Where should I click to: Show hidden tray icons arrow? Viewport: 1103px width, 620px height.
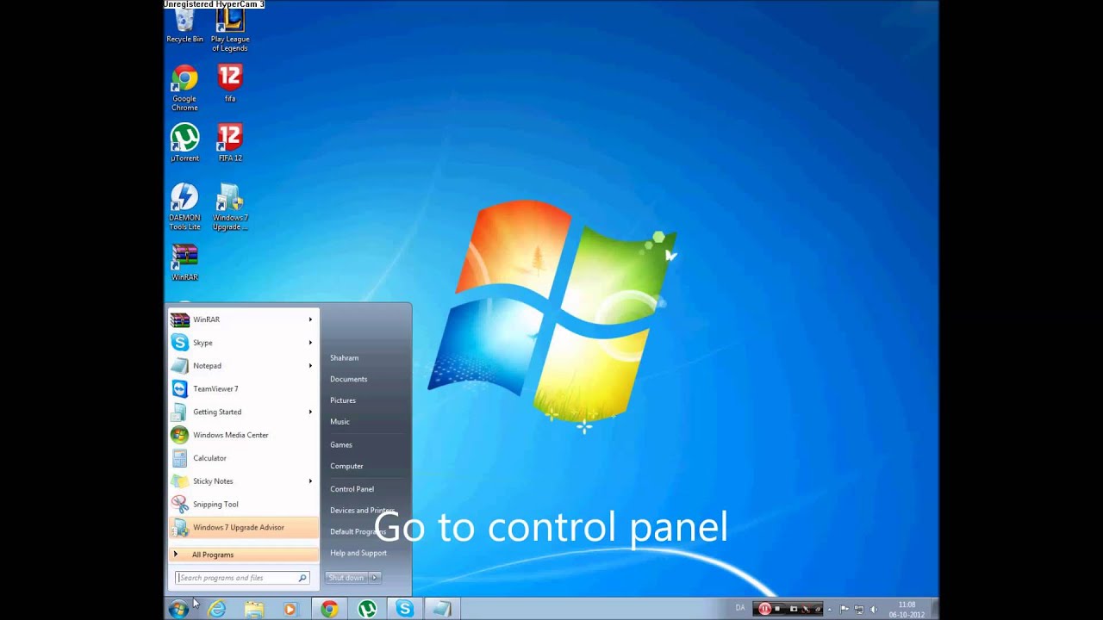830,609
